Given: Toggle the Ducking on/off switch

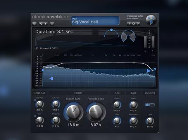Looking at the screenshot, I should 150,105.
